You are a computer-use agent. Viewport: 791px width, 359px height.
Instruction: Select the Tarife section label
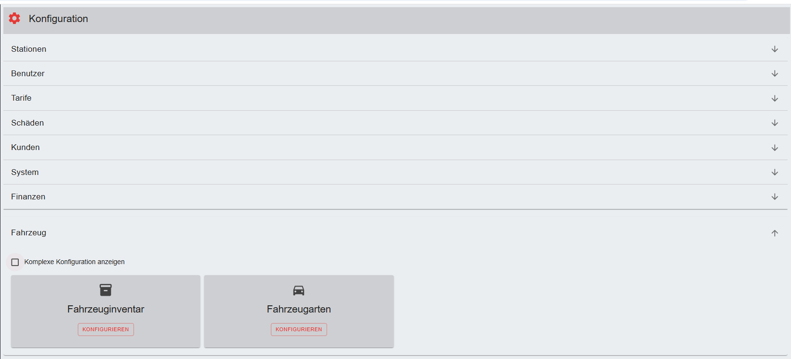tap(21, 98)
